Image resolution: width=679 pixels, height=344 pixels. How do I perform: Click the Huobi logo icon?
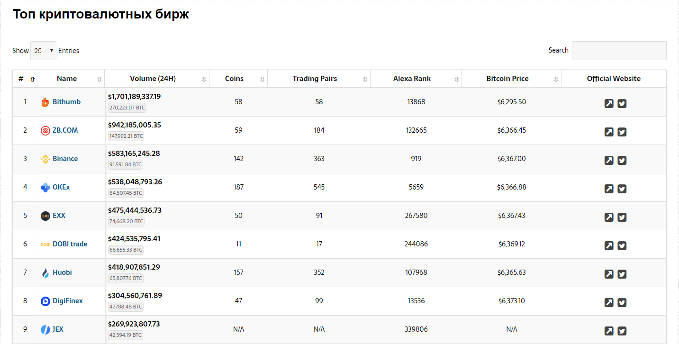point(45,273)
